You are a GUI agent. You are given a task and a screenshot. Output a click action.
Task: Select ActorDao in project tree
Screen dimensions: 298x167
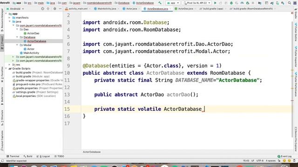31,33
